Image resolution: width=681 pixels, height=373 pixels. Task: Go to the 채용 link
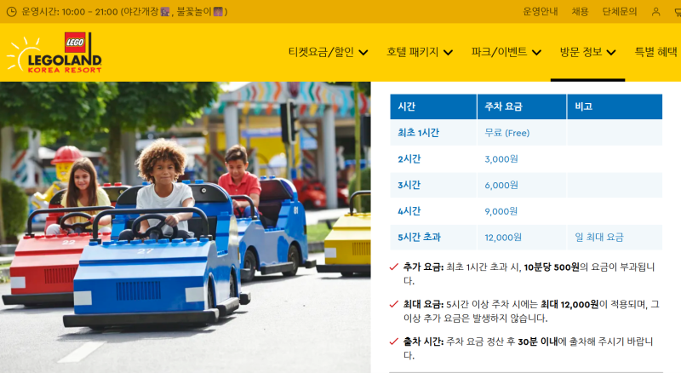[580, 12]
